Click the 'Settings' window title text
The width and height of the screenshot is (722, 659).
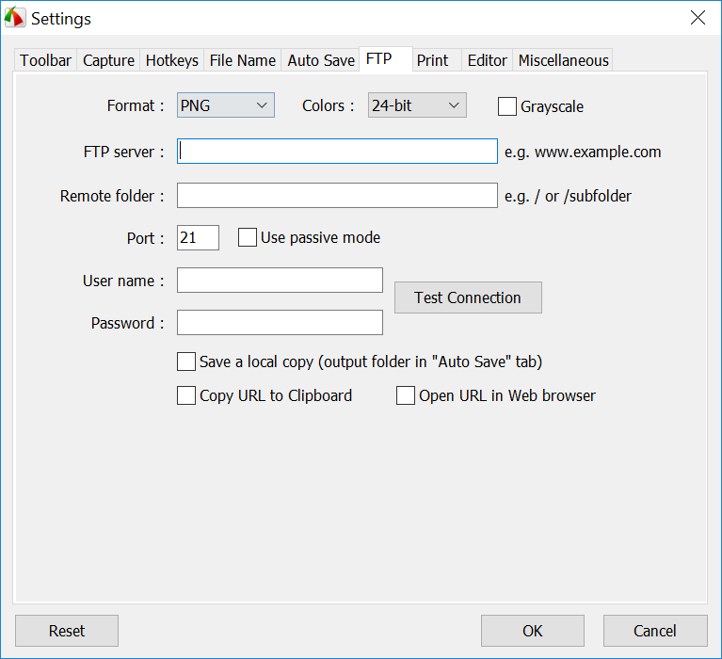pos(61,19)
